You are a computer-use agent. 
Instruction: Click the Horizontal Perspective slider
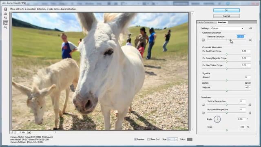tap(227, 113)
